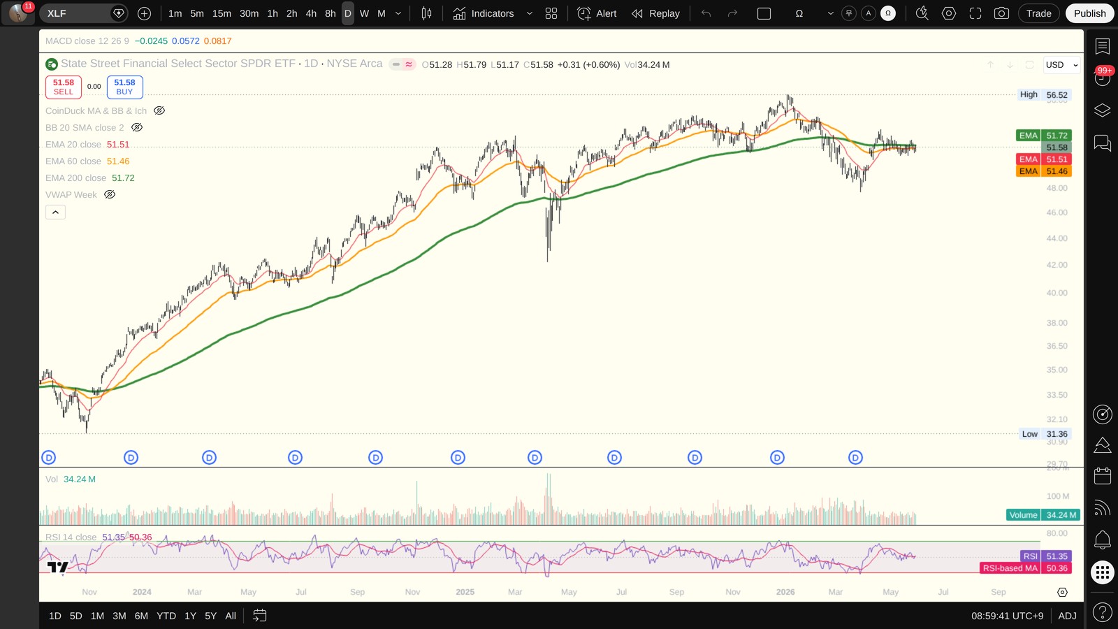Collapse the indicator legend

pyautogui.click(x=55, y=212)
